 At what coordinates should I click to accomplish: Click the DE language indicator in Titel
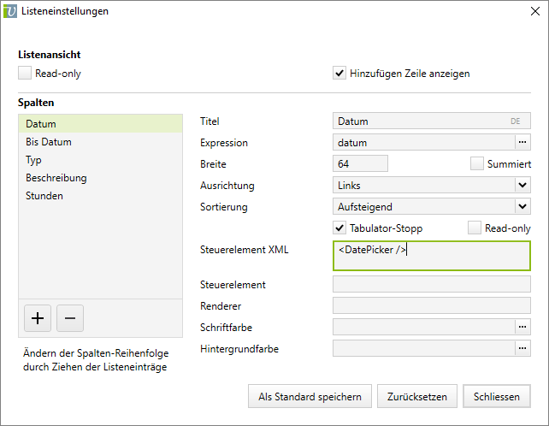(515, 121)
